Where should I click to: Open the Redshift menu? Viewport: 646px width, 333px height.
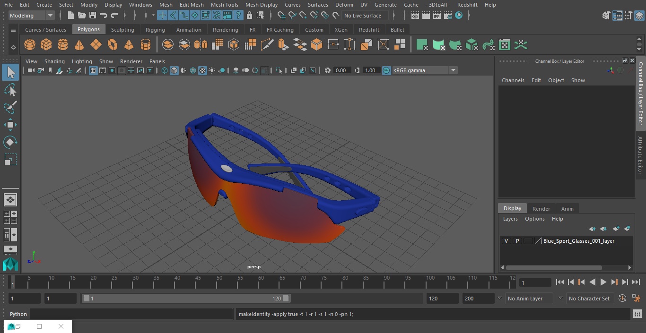pos(467,5)
